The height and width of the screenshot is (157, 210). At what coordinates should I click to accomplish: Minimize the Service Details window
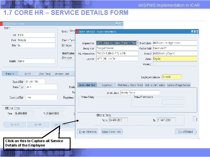(x=192, y=32)
